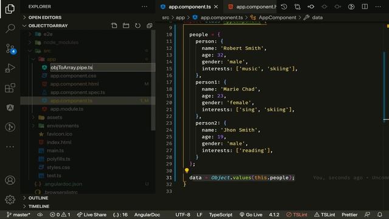Click the explorer vertical scrollbar

tap(153, 80)
